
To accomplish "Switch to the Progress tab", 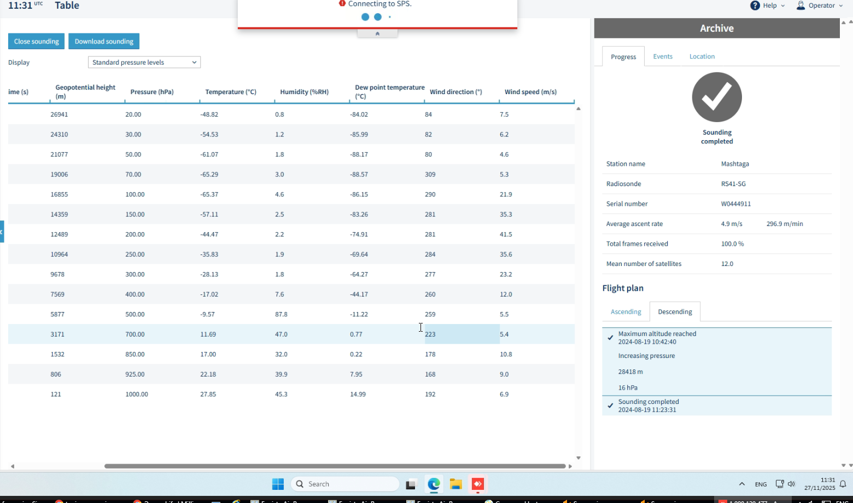I will pyautogui.click(x=623, y=56).
